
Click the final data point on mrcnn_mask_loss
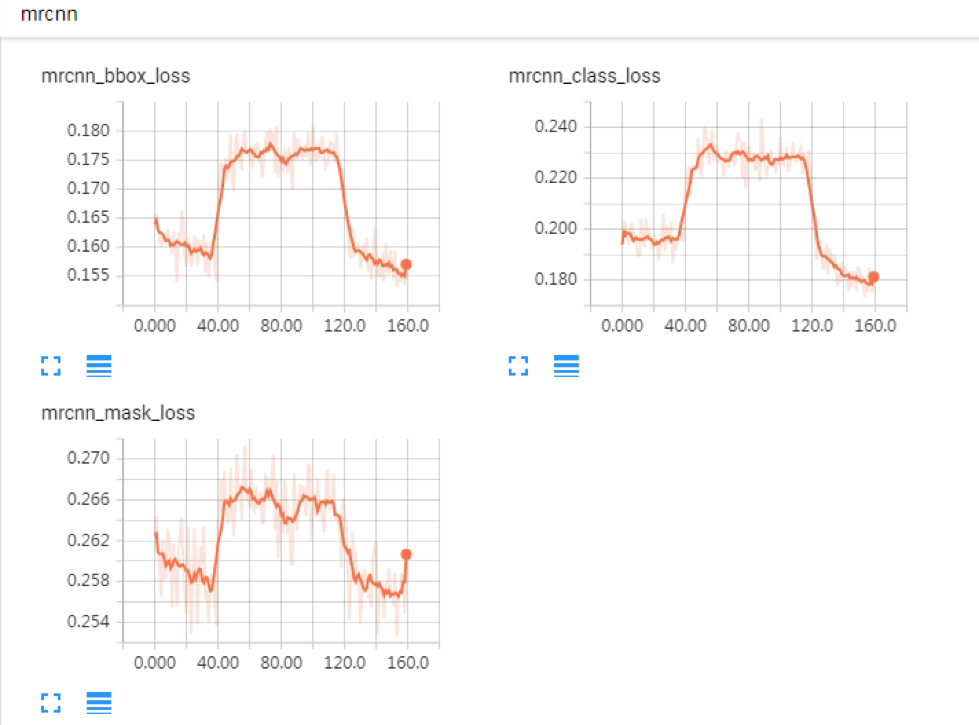pos(406,553)
